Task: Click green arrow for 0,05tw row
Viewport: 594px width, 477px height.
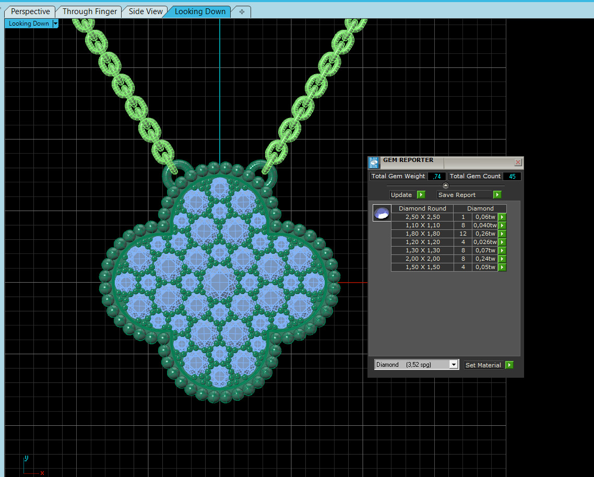Action: click(502, 267)
